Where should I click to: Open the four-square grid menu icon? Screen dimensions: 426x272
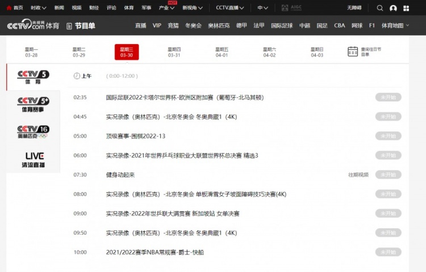(x=406, y=8)
